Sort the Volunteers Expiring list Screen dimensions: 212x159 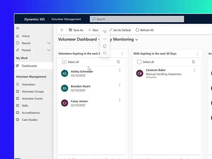pyautogui.click(x=118, y=62)
